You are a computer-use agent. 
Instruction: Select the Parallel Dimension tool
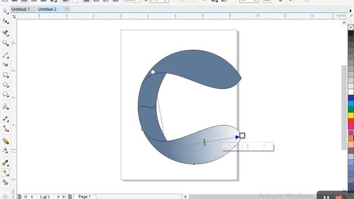point(5,119)
